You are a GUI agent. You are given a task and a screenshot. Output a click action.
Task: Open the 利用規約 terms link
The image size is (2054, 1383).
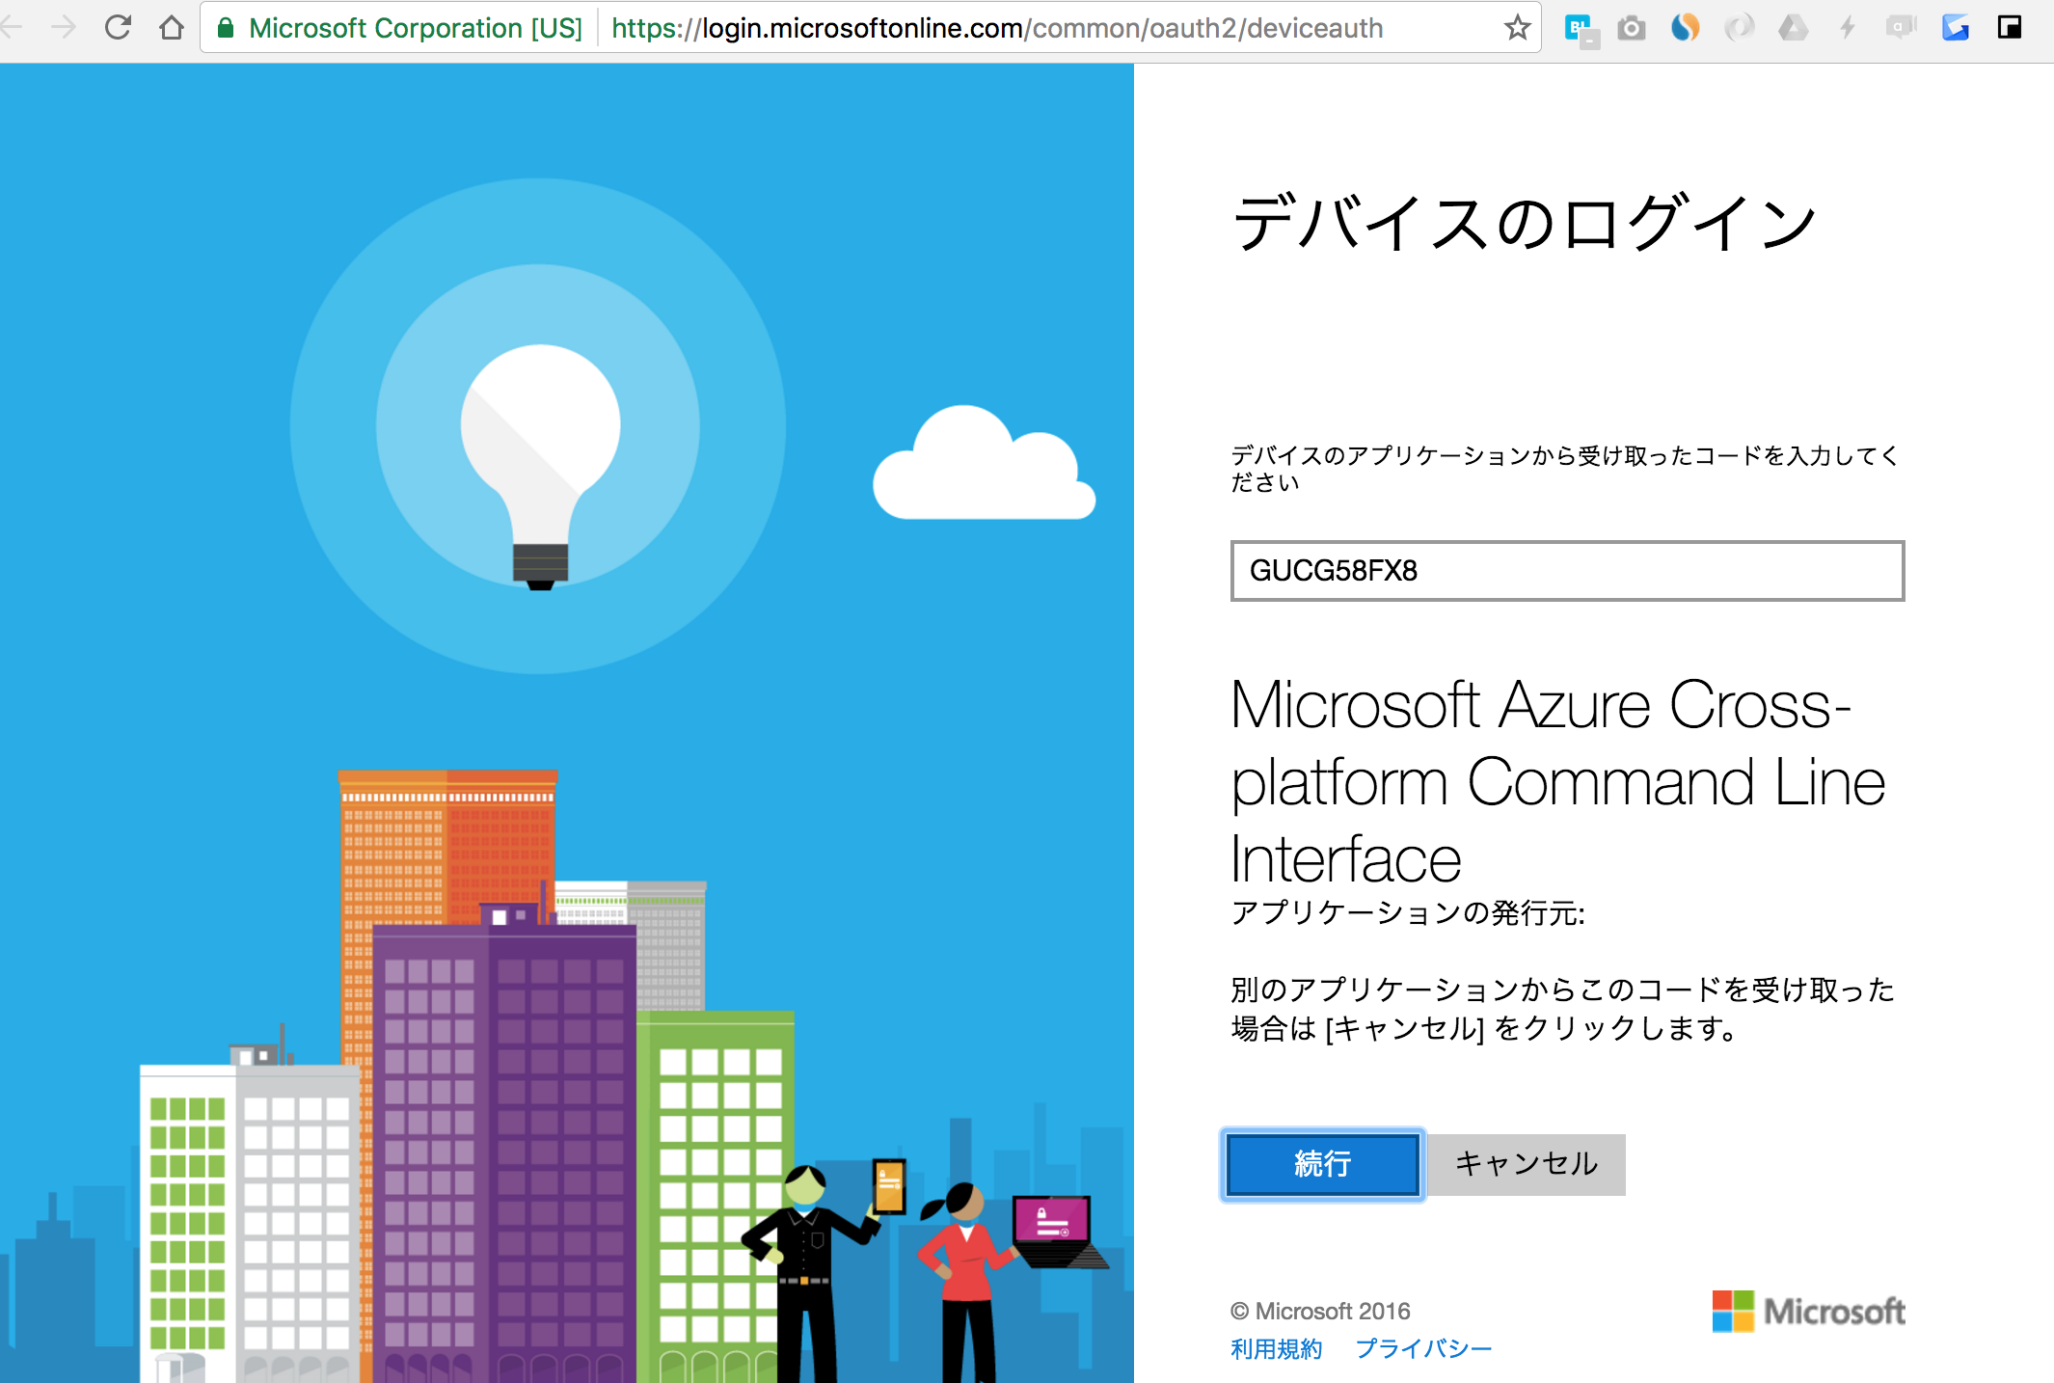point(1275,1348)
